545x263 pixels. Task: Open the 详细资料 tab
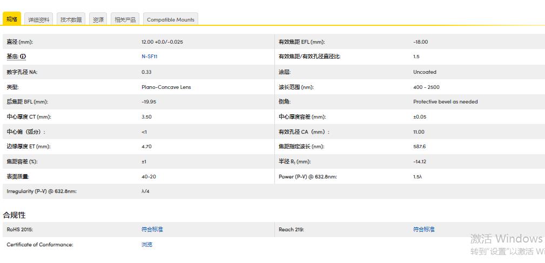point(39,19)
